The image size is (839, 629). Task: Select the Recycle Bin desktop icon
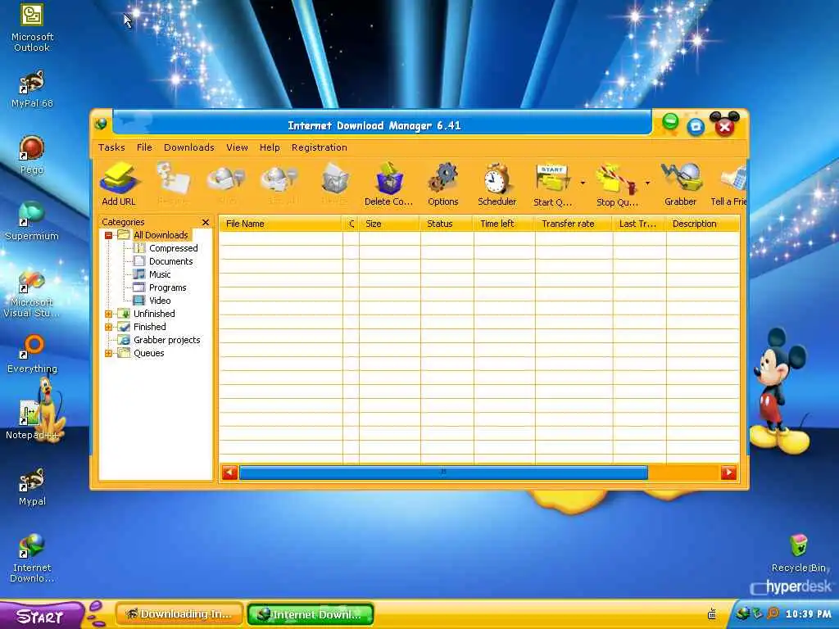[x=798, y=553]
